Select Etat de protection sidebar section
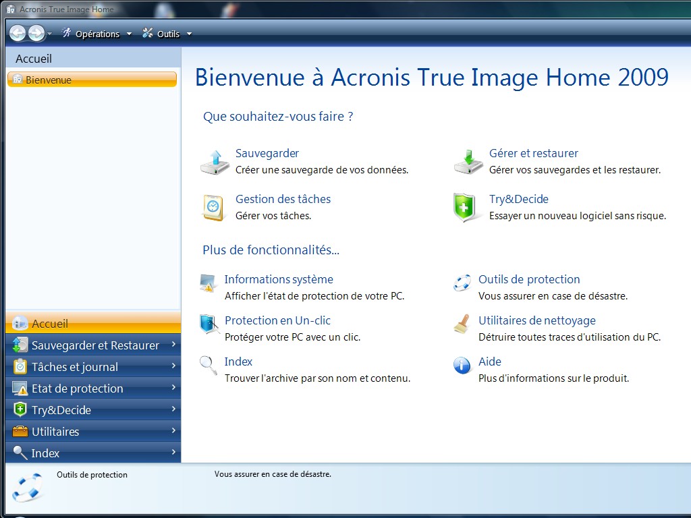691x518 pixels. tap(93, 388)
